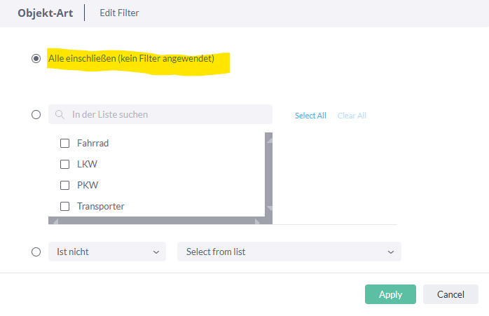Click the horizontal scrollbar right arrow
Viewport: 489px width, 316px height.
(257, 221)
